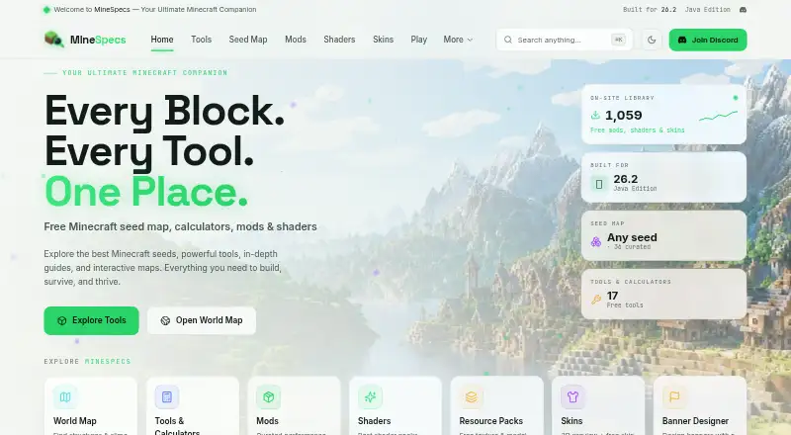Click the wrench icon beside 17
Viewport: 791px width, 435px height.
click(x=596, y=300)
